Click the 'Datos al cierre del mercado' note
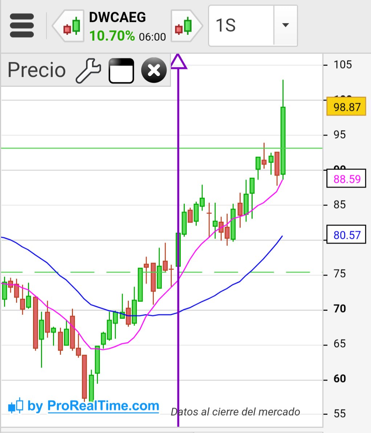The width and height of the screenshot is (371, 433). point(235,412)
